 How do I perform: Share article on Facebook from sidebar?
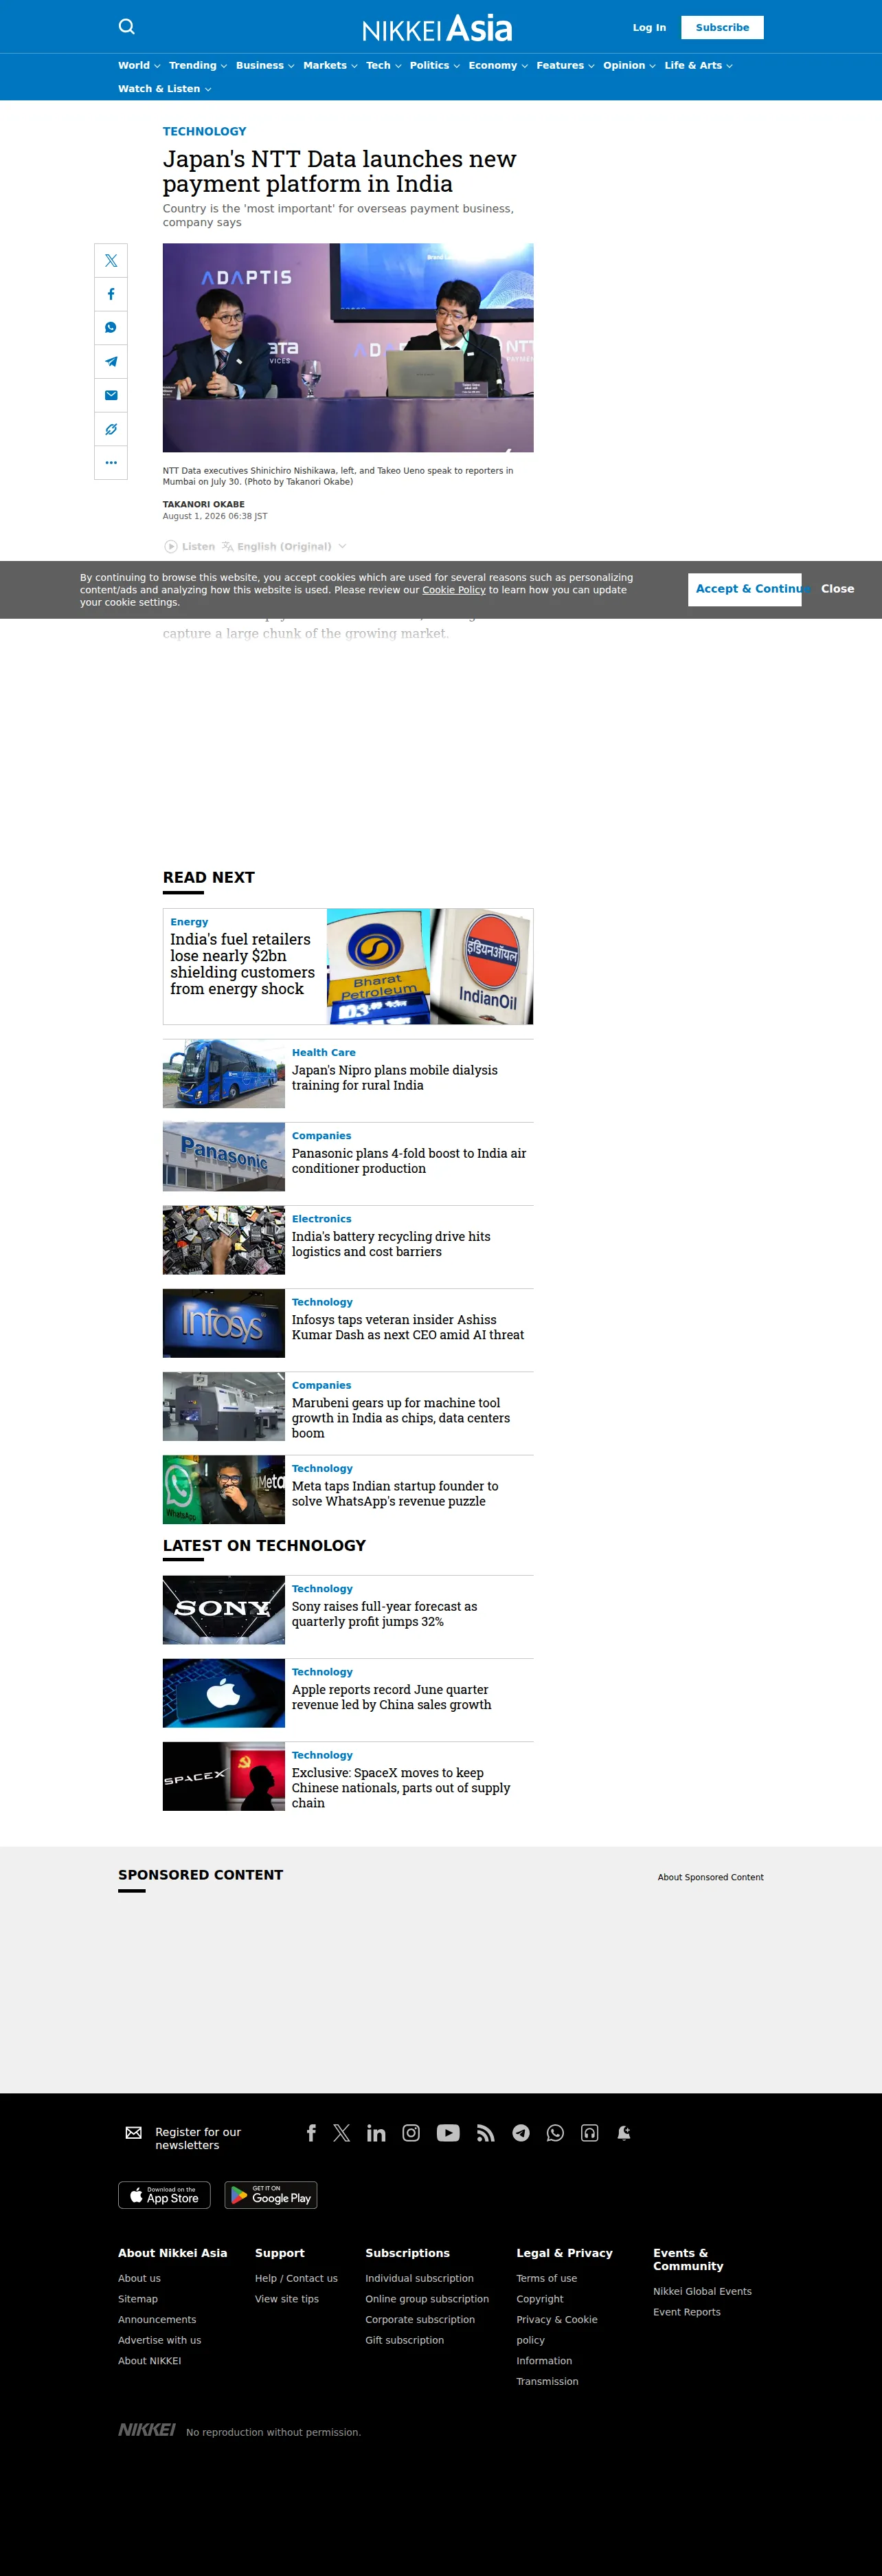click(x=111, y=294)
